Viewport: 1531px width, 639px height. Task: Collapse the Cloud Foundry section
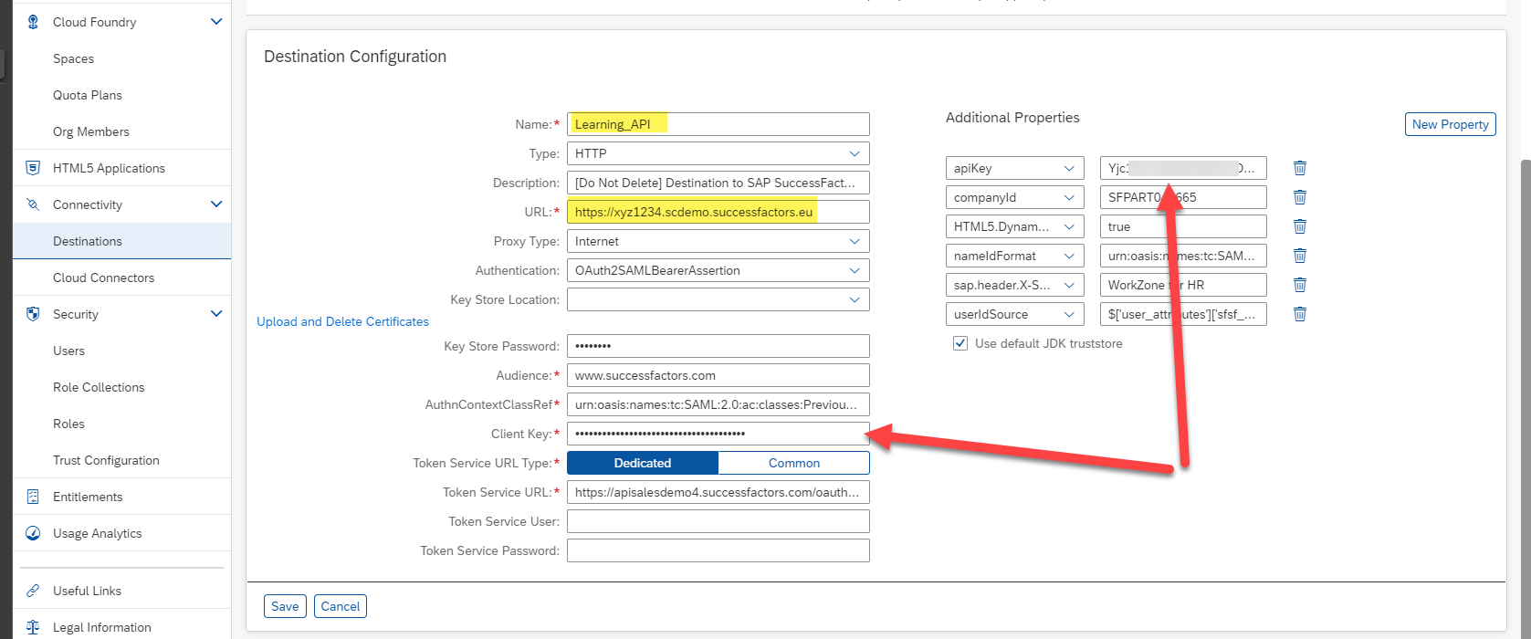click(216, 22)
